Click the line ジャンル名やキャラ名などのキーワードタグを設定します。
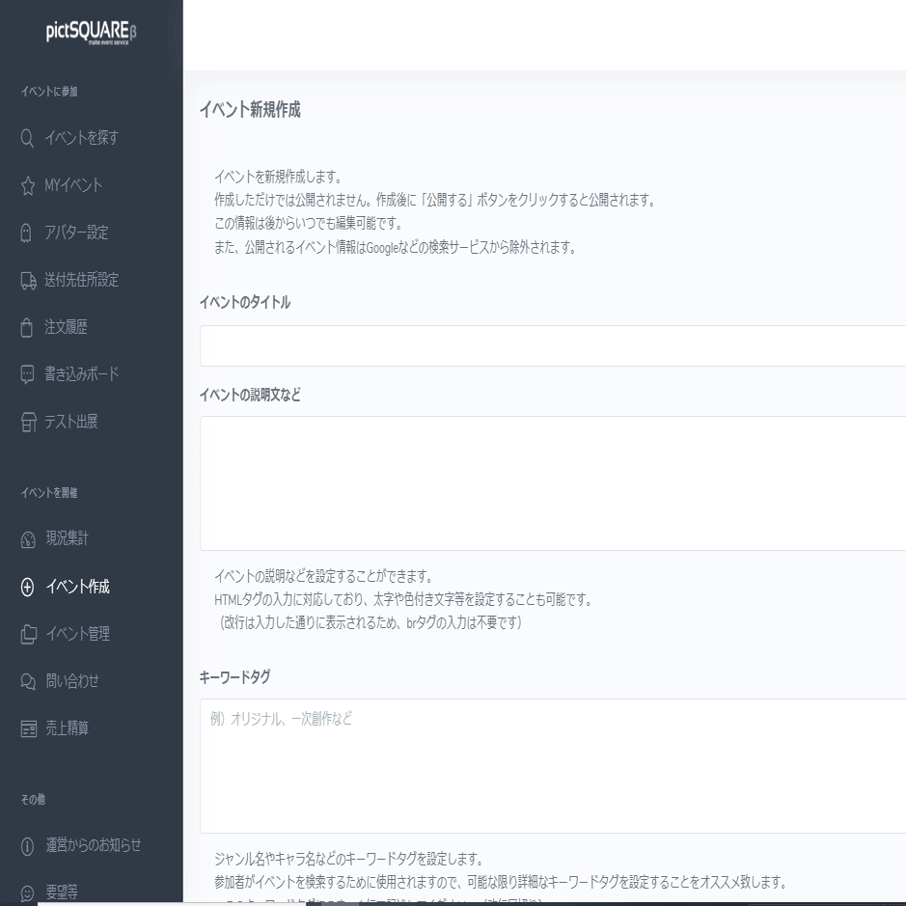 click(349, 859)
